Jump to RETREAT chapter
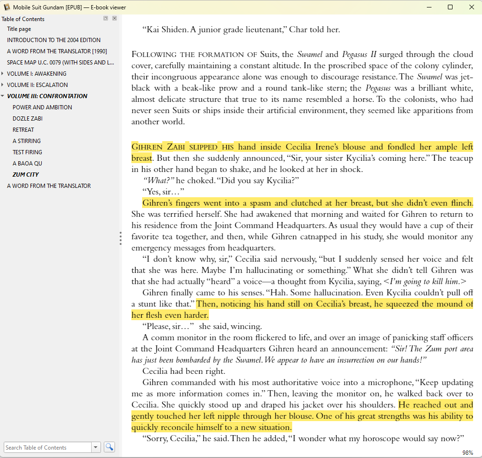Image resolution: width=482 pixels, height=458 pixels. pos(23,130)
